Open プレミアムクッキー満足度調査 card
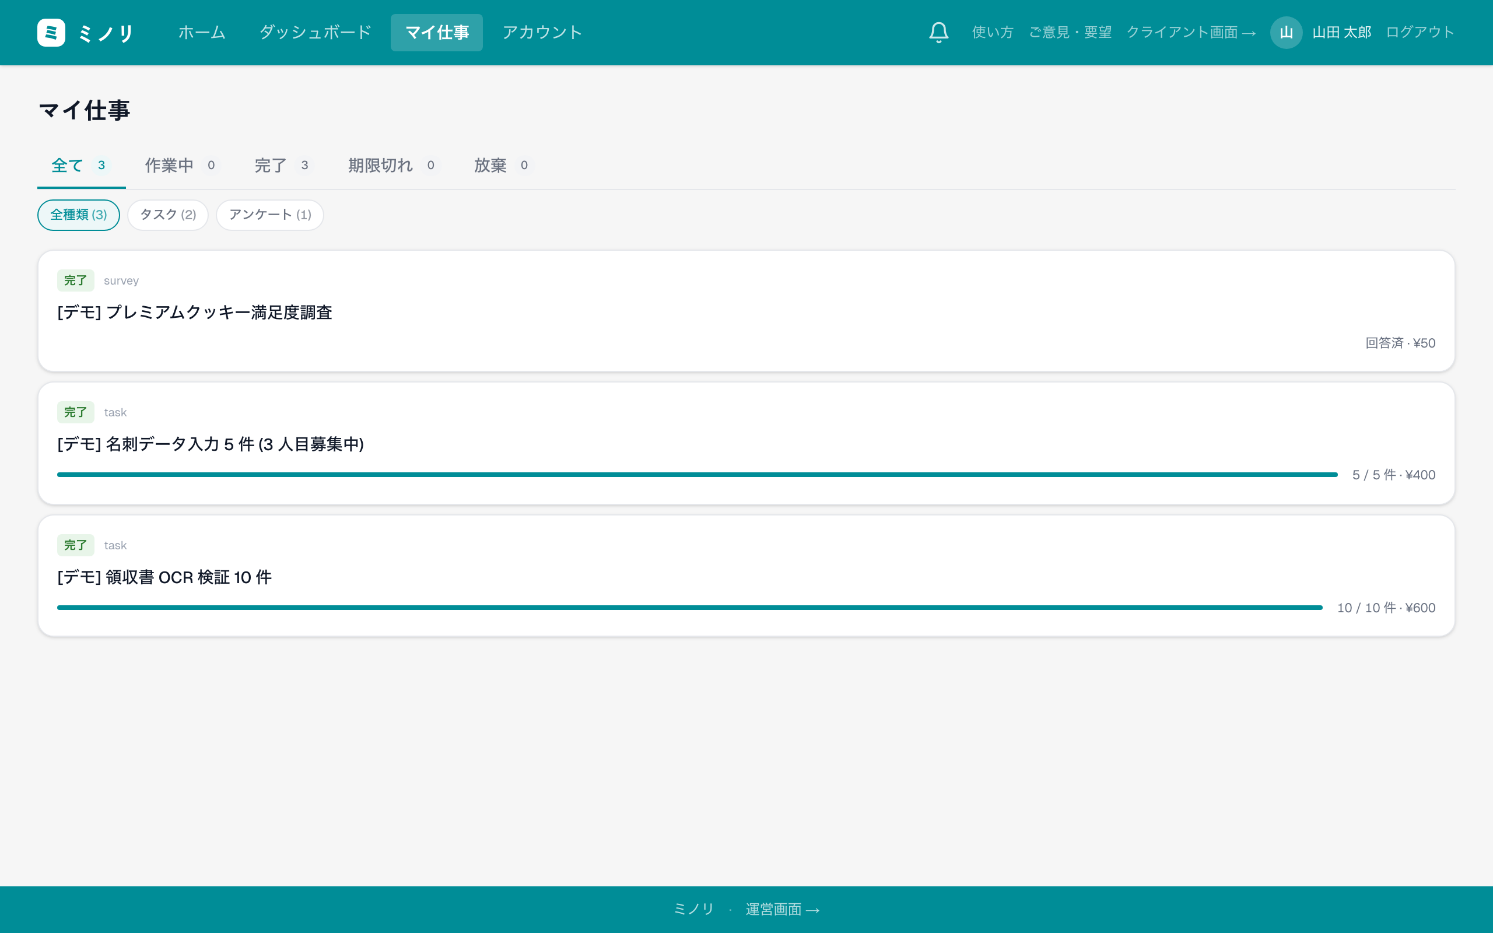 tap(746, 311)
